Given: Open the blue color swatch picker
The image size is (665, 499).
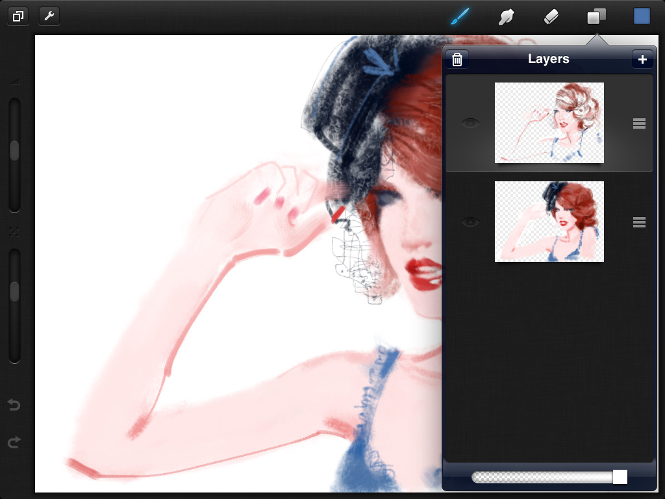Looking at the screenshot, I should (642, 16).
